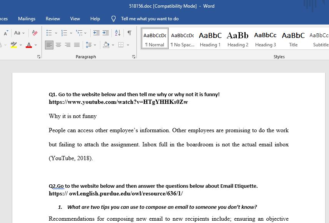Apply Heading 1 style
Viewport: 329px width, 223px height.
click(210, 38)
